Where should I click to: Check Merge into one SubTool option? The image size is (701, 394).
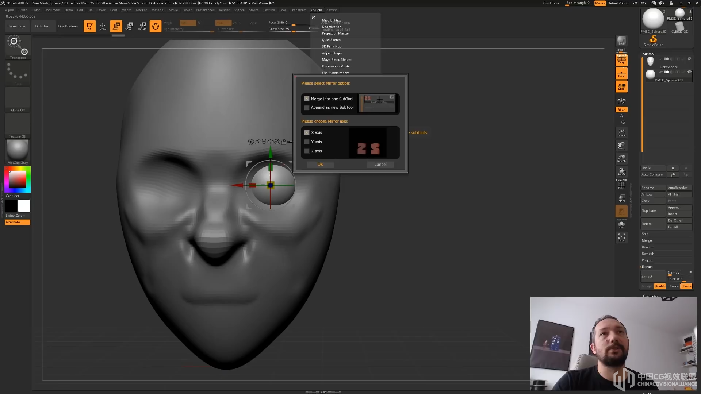pyautogui.click(x=307, y=98)
